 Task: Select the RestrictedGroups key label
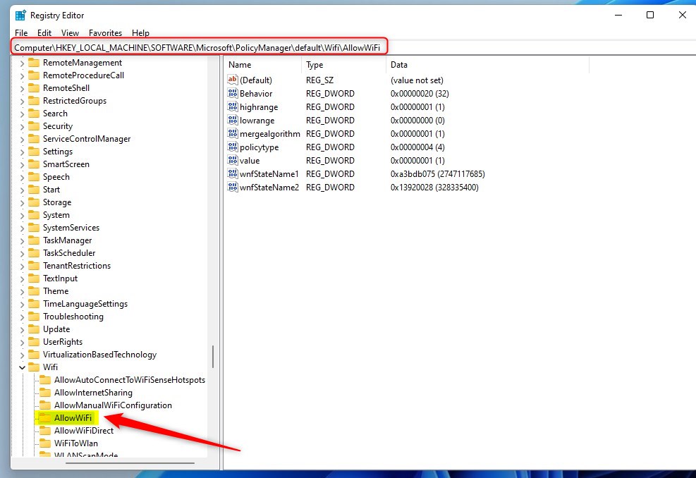click(75, 101)
